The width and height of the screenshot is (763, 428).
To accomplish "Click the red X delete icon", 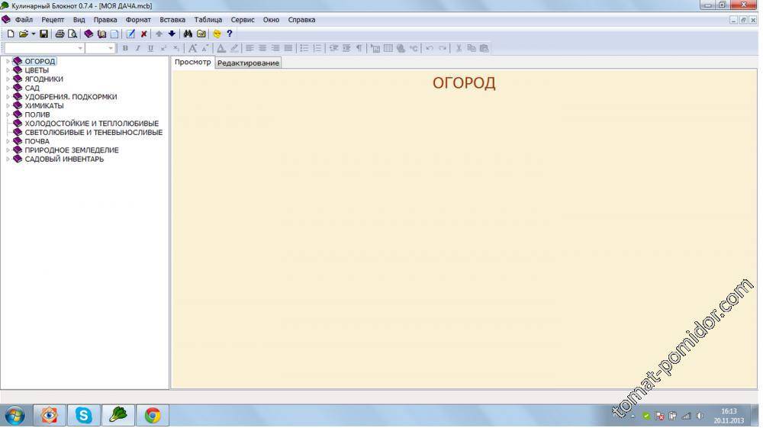I will [143, 34].
